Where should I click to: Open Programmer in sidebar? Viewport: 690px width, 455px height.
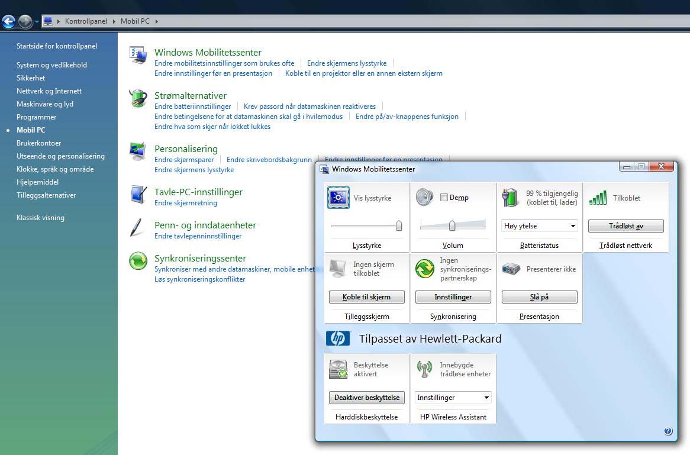pyautogui.click(x=37, y=117)
